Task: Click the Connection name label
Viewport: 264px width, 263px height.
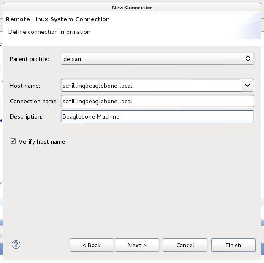Action: click(34, 101)
